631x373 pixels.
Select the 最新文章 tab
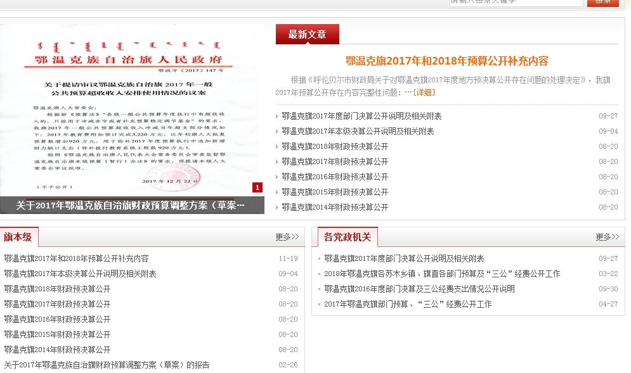(307, 34)
